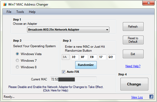Open the Help menu

point(32,12)
